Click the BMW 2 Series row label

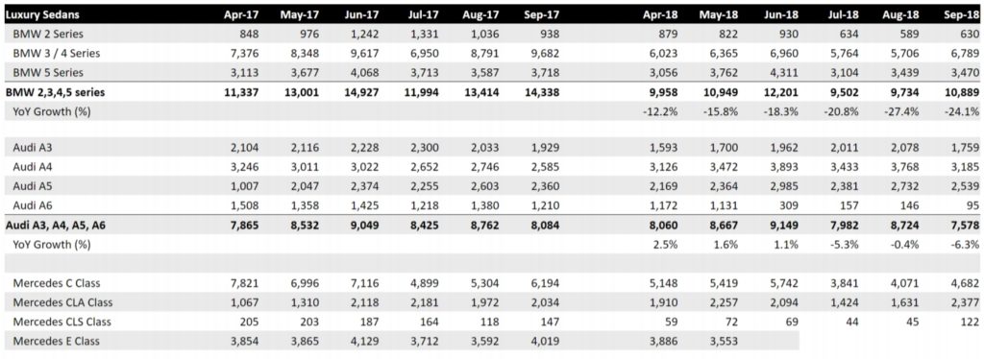click(x=48, y=34)
